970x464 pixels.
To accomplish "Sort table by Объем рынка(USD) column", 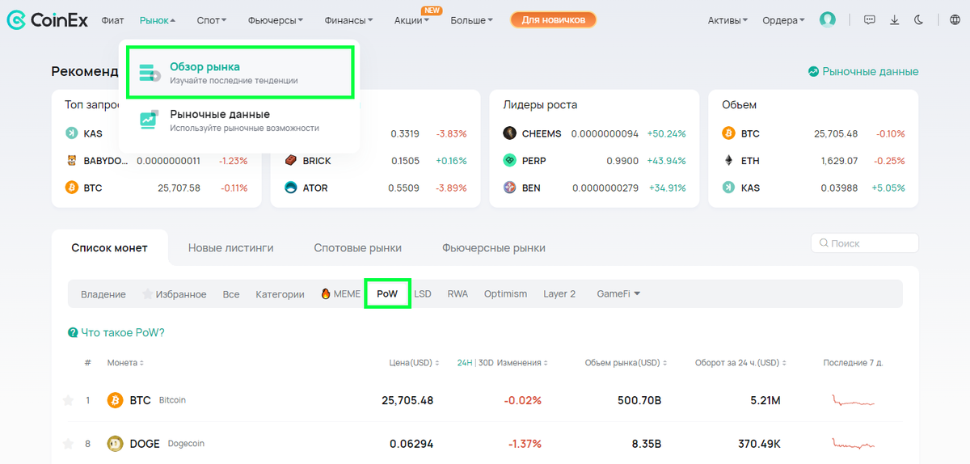I will (625, 363).
